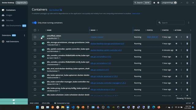Select checkbox for k8s_kube-apiserver container
Viewport: 196px width, 110px height.
(35, 76)
